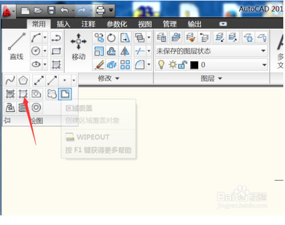
Task: Select the copy objects tool
Action: pos(99,38)
